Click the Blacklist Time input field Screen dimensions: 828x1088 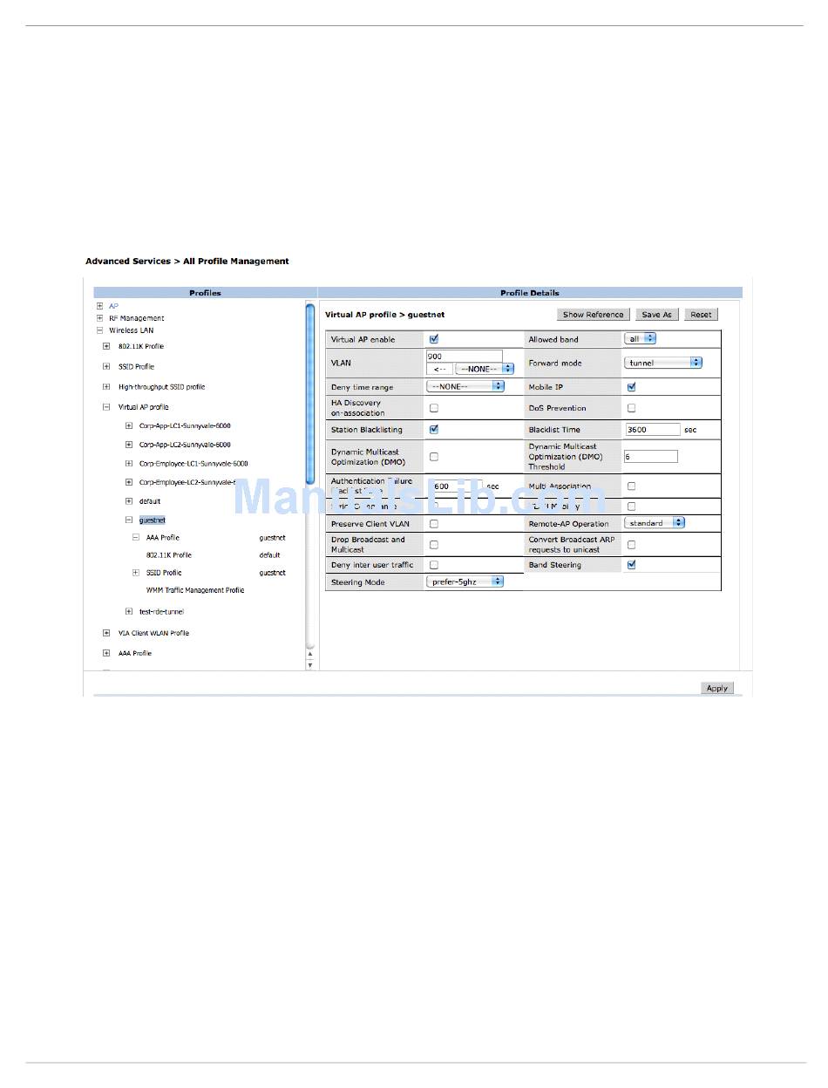point(652,430)
